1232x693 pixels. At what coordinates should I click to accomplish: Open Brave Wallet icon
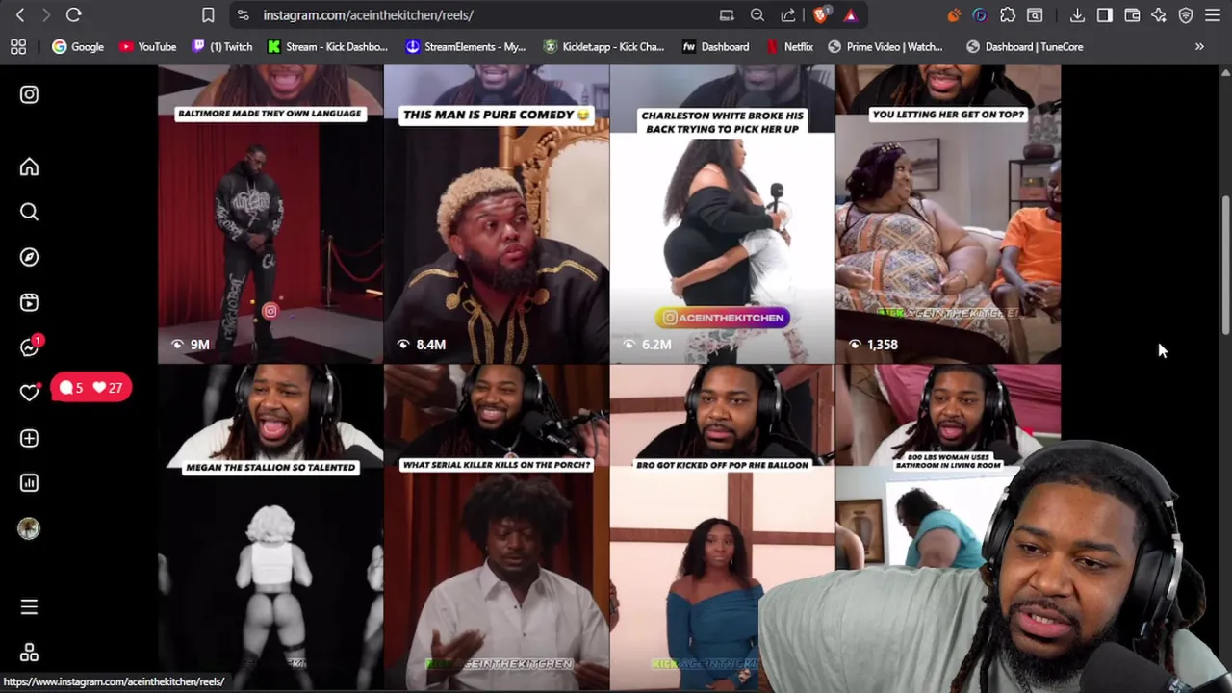pyautogui.click(x=1132, y=15)
